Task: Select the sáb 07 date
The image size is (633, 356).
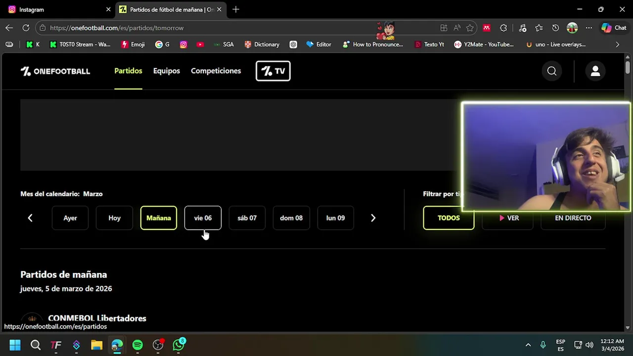Action: coord(247,218)
